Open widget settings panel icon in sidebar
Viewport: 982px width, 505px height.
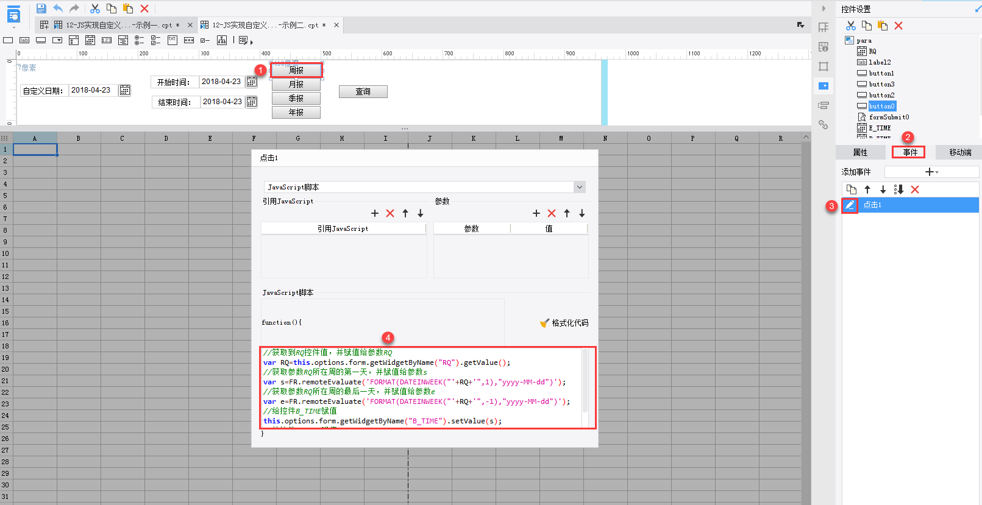[x=824, y=86]
